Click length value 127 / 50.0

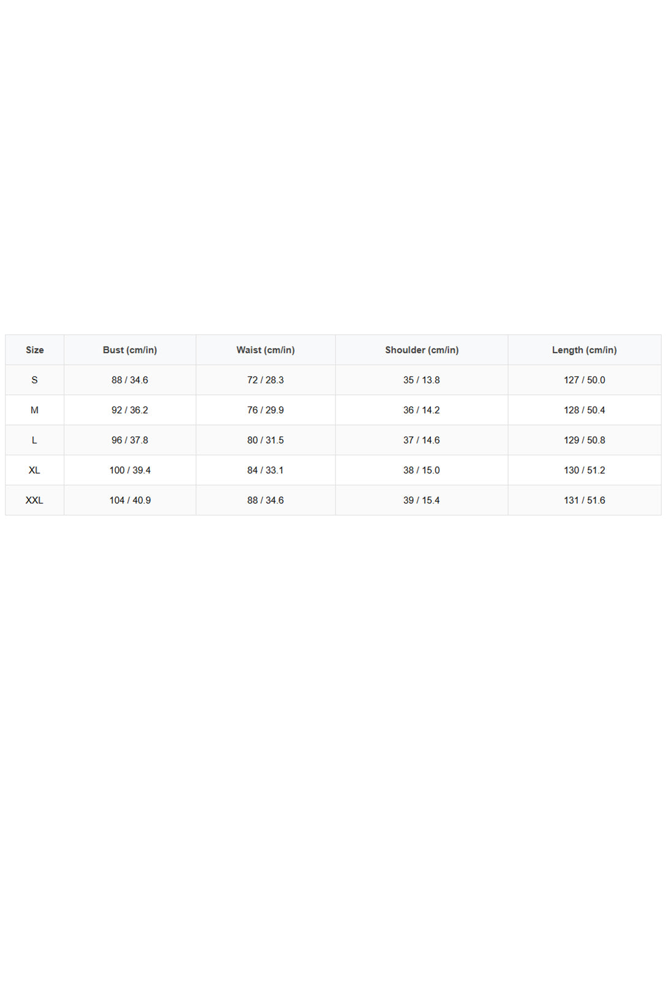tap(585, 380)
